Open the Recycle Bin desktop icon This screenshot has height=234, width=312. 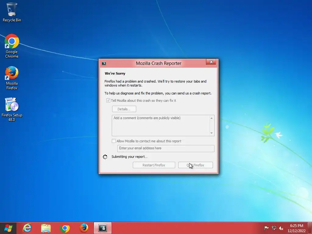click(12, 12)
